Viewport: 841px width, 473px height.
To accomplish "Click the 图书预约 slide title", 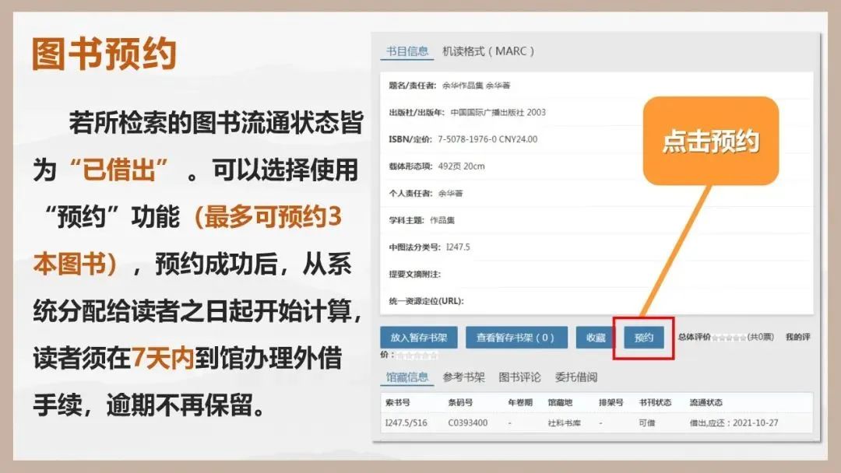I will coord(104,54).
